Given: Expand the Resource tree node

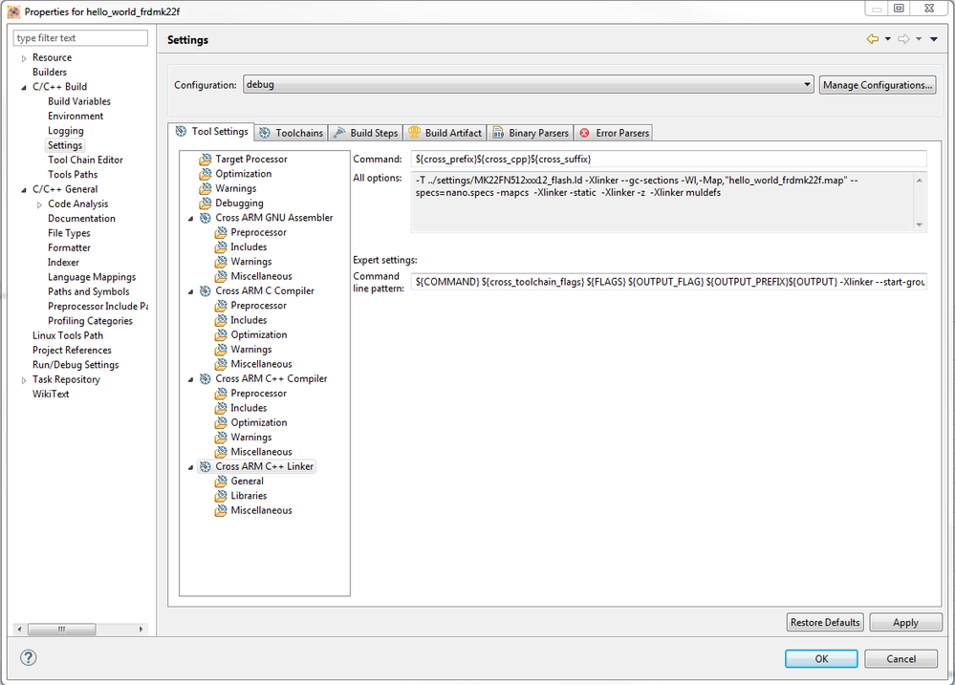Looking at the screenshot, I should pyautogui.click(x=24, y=58).
